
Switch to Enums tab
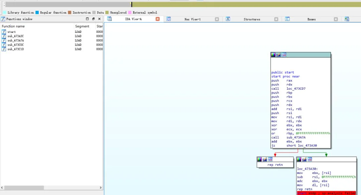point(312,19)
